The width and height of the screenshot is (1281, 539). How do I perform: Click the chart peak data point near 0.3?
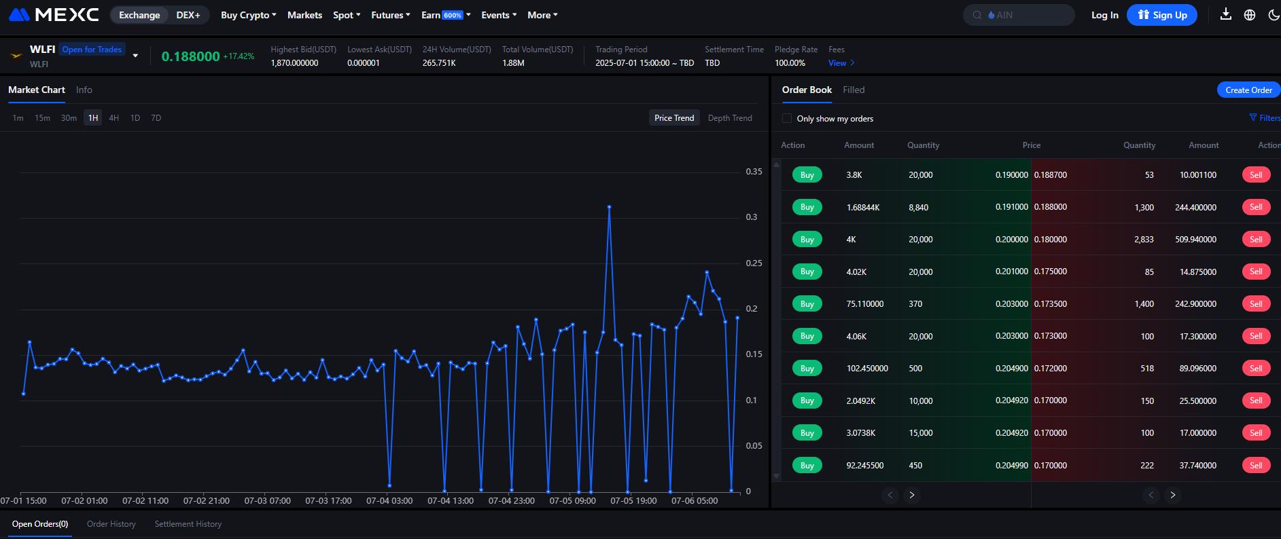609,207
